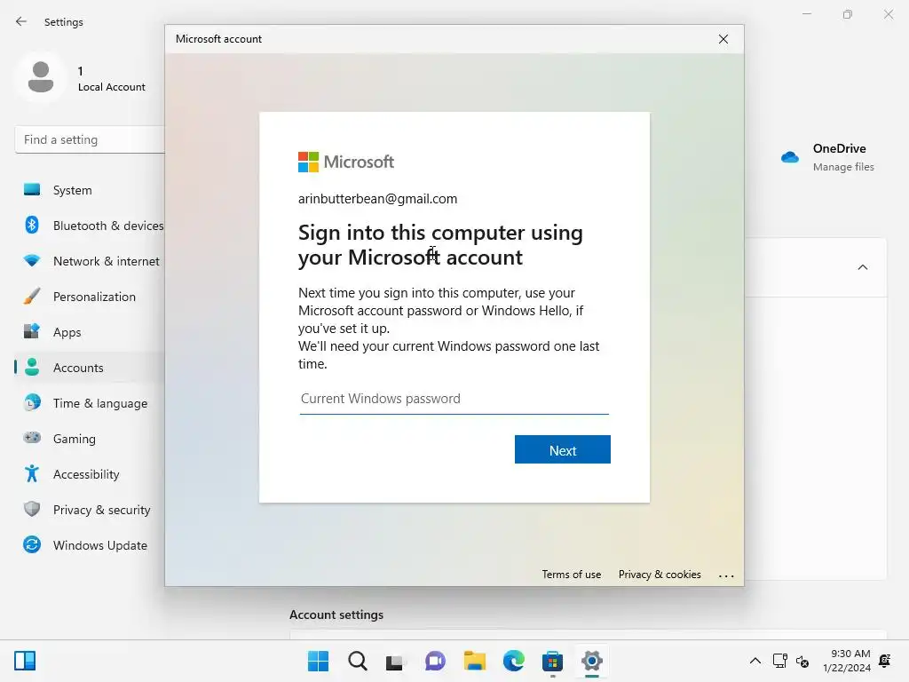This screenshot has width=909, height=682.
Task: Click the Microsoft logo in sign-in card
Action: coord(345,162)
